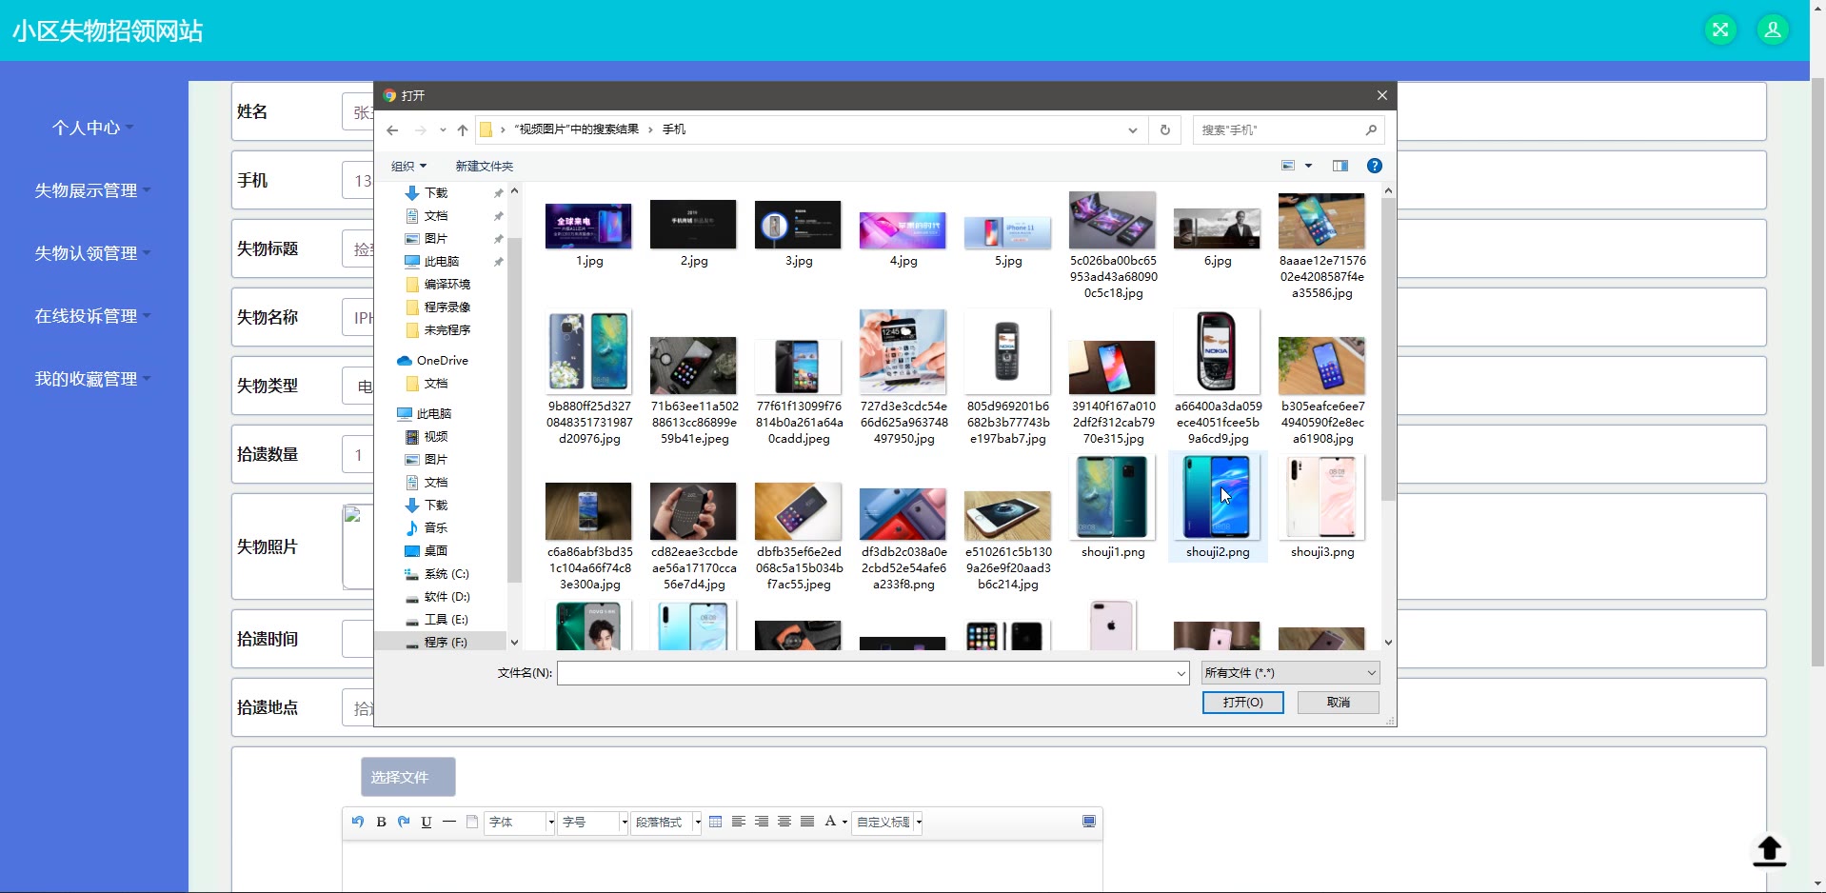Screen dimensions: 1826x893
Task: Click the fullscreen monitor icon in editor toolbar
Action: click(1089, 822)
